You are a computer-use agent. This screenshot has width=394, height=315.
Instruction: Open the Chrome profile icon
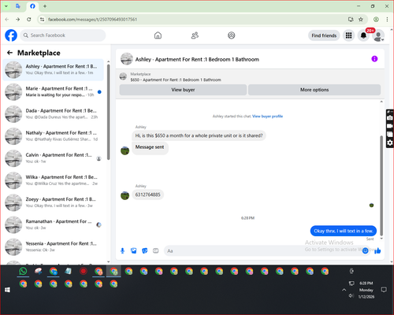click(x=376, y=19)
